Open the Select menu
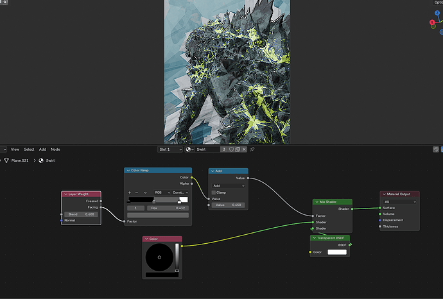 [x=29, y=149]
